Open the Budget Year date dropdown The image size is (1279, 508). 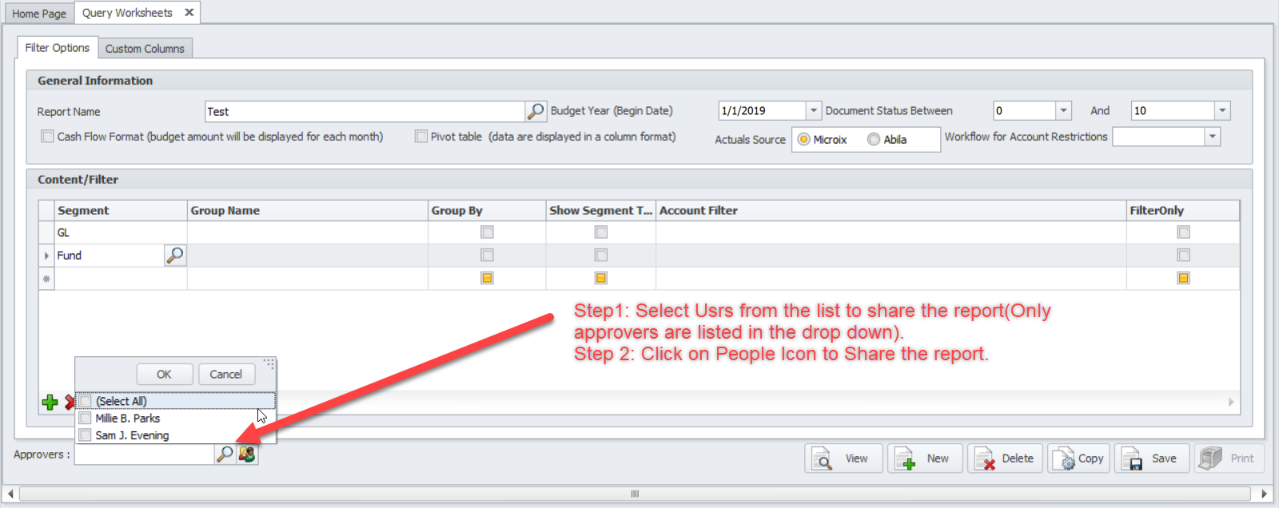pos(813,111)
